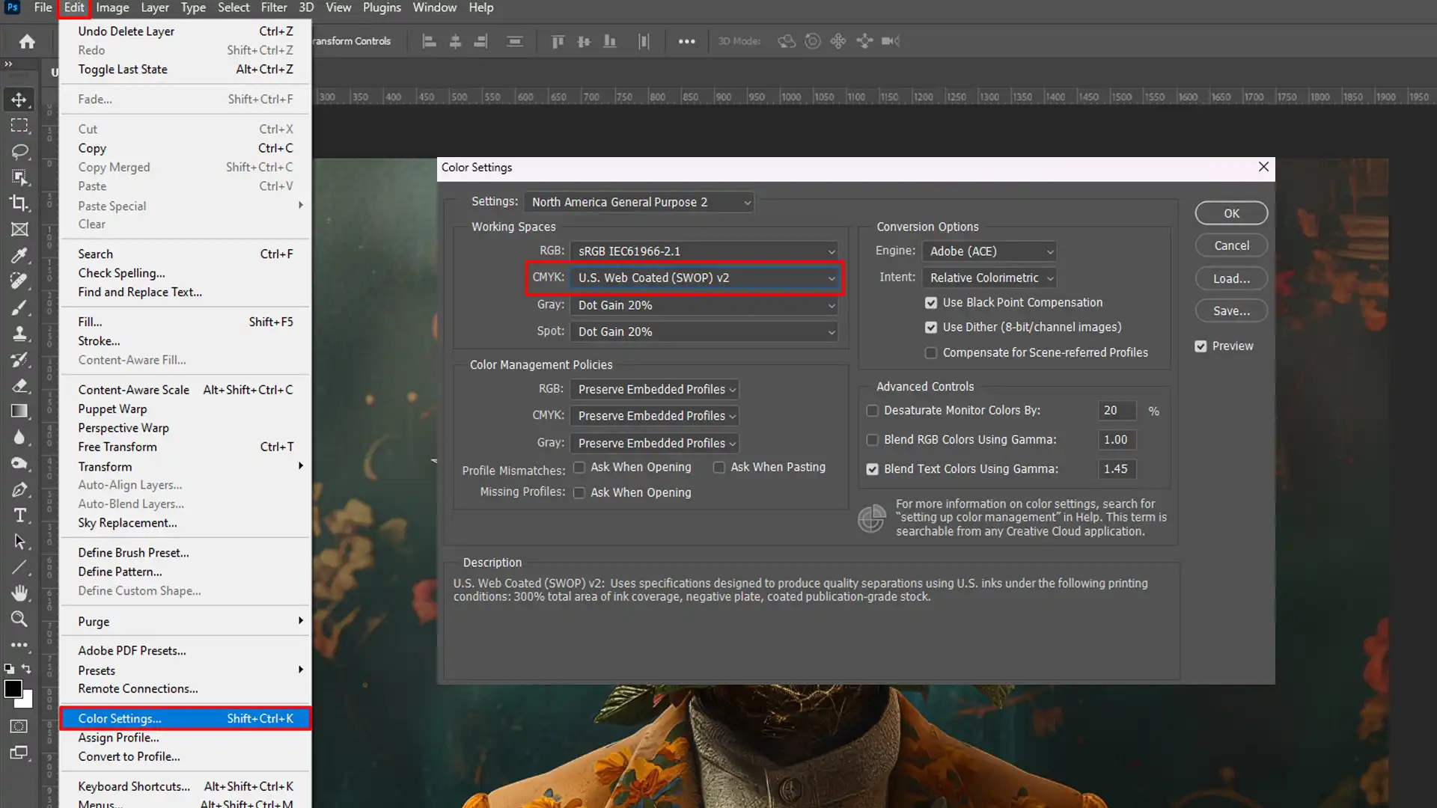This screenshot has width=1437, height=808.
Task: Select the Path Selection tool
Action: coord(19,541)
